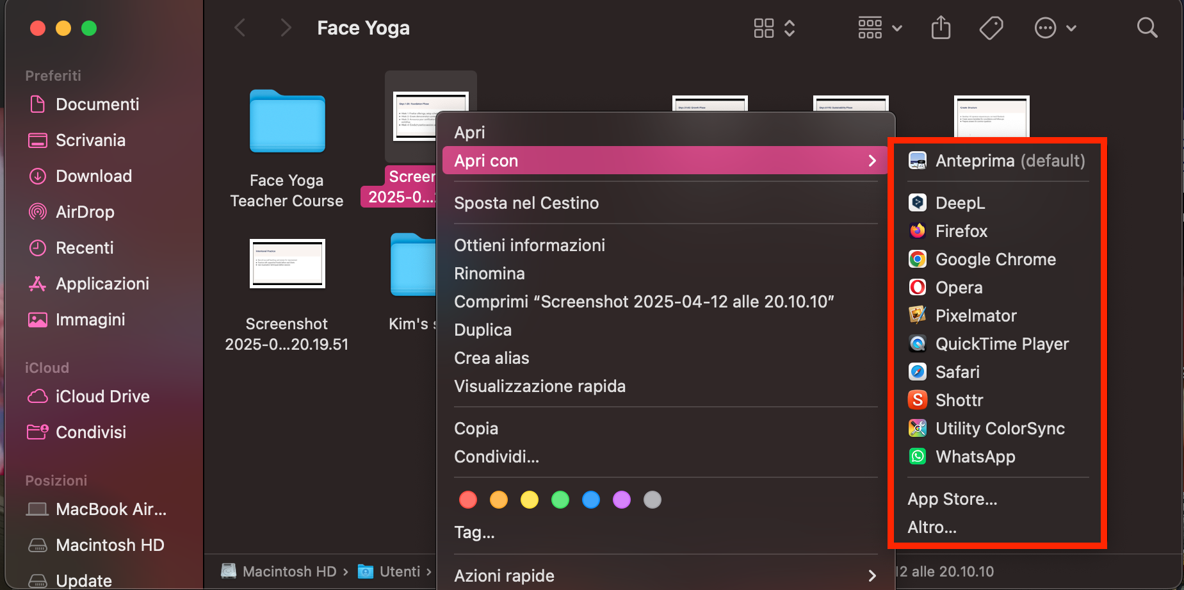Viewport: 1184px width, 590px height.
Task: Open the file with DeepL
Action: pos(959,202)
